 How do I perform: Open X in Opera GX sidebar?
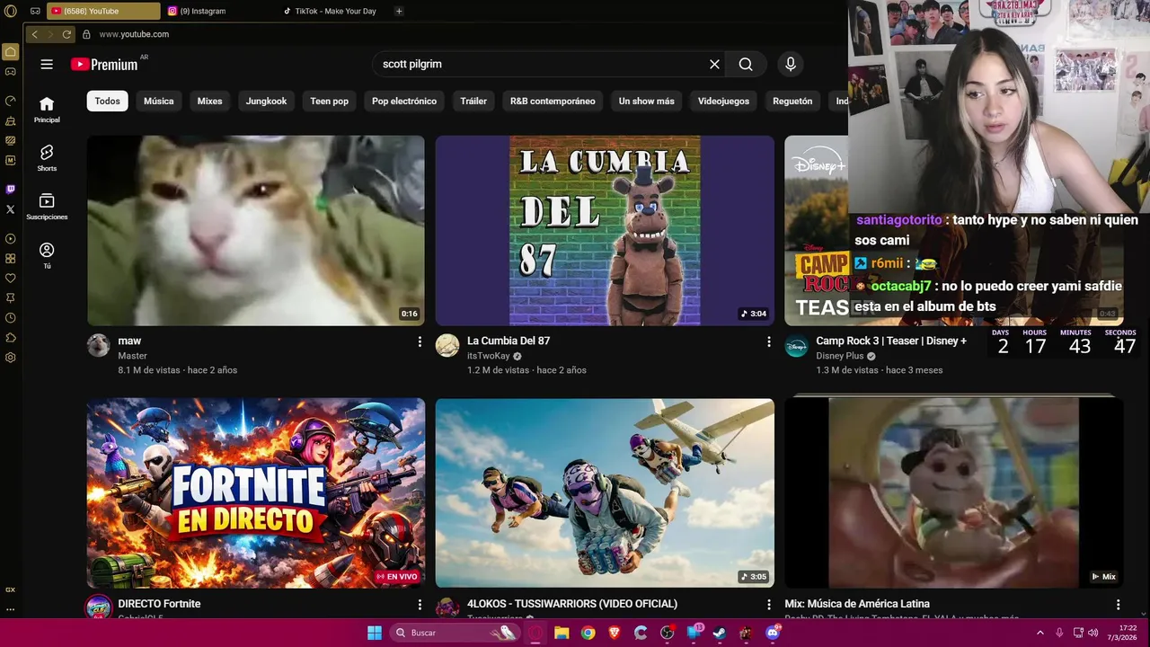[11, 209]
